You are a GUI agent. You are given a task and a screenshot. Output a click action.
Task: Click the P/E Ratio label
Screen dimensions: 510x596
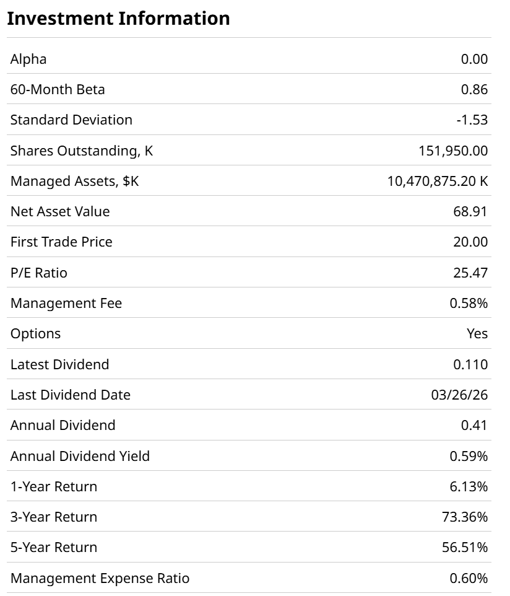click(x=39, y=273)
